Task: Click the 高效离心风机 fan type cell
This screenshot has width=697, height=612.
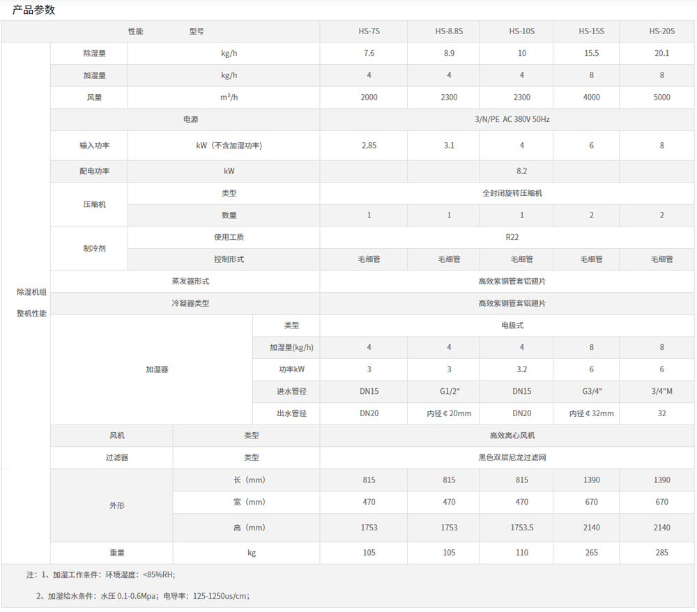Action: click(x=512, y=436)
